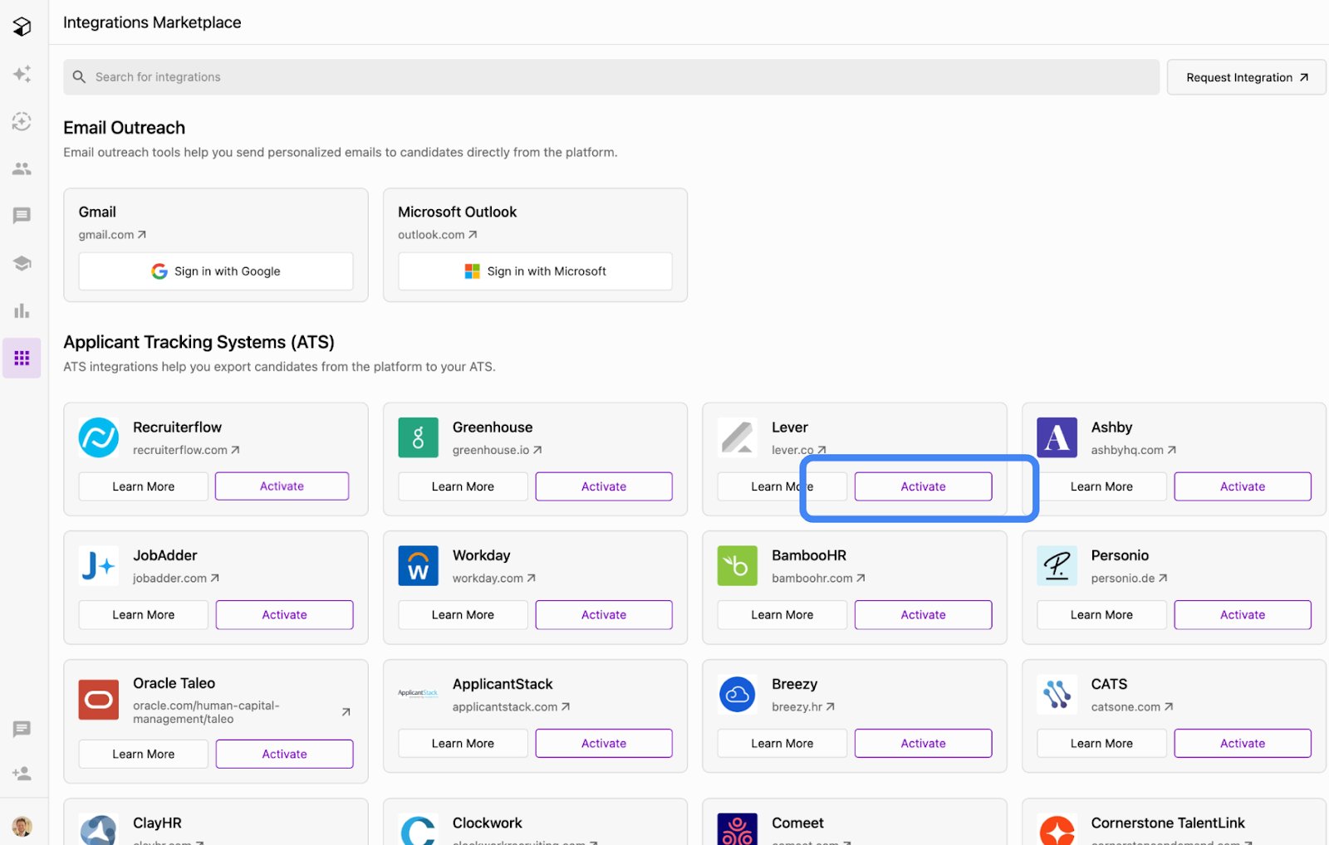Open the outlook.com link
This screenshot has width=1329, height=845.
pos(438,235)
